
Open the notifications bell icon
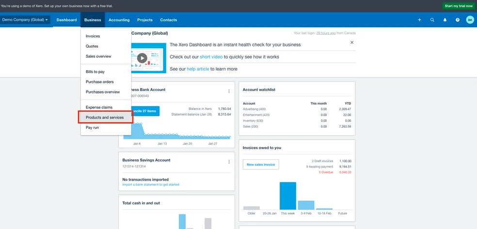click(445, 20)
